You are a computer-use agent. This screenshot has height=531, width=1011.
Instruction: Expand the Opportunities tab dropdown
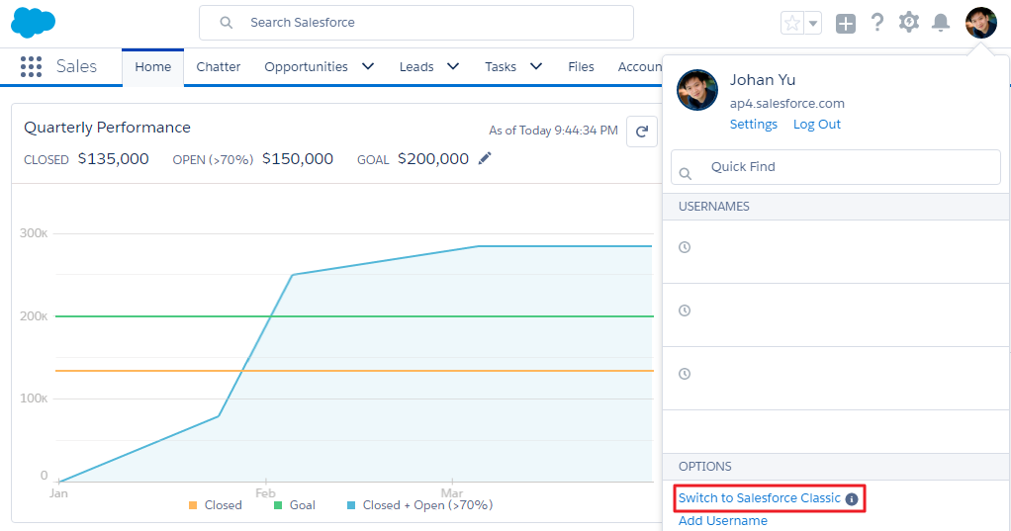[x=368, y=66]
